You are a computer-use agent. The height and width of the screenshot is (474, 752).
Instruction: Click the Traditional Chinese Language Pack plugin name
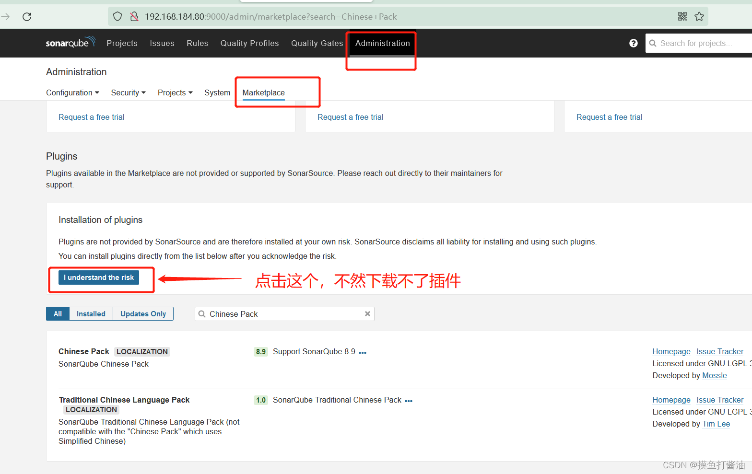pos(124,400)
